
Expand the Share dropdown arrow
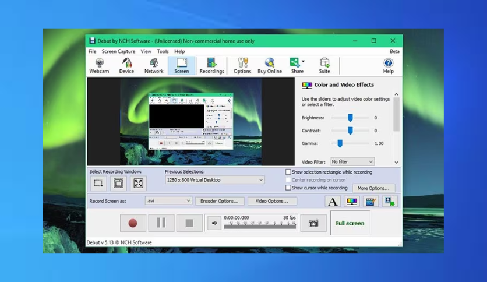click(303, 61)
